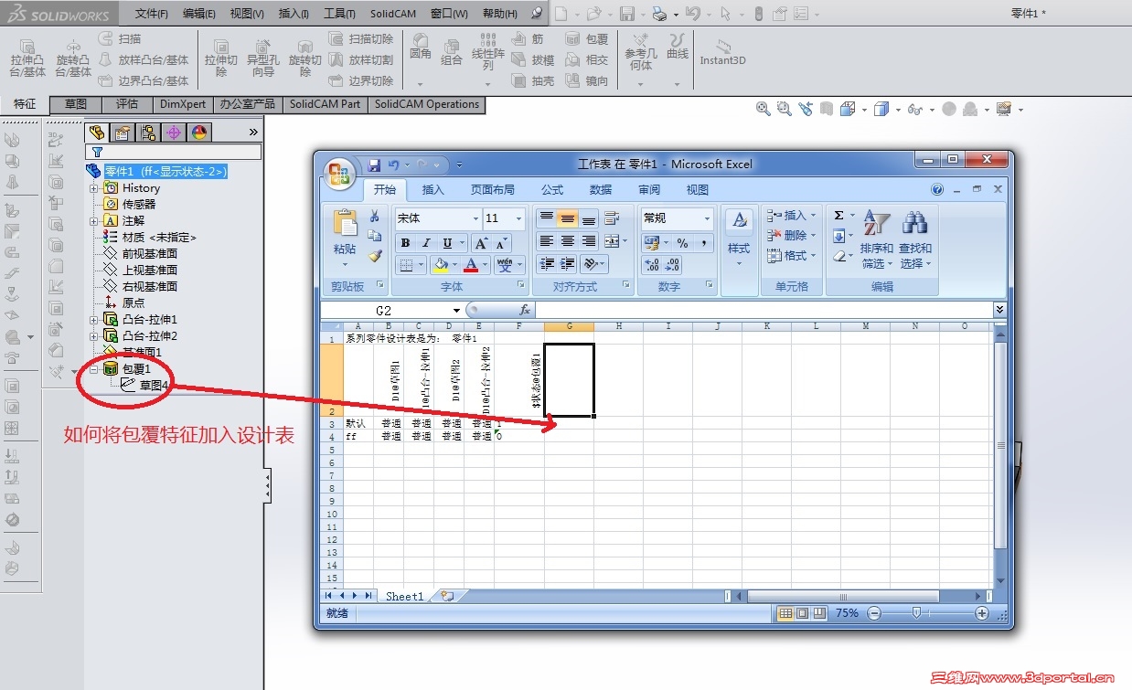This screenshot has width=1132, height=690.
Task: Click the Wrap Text icon in Excel
Action: pyautogui.click(x=612, y=218)
